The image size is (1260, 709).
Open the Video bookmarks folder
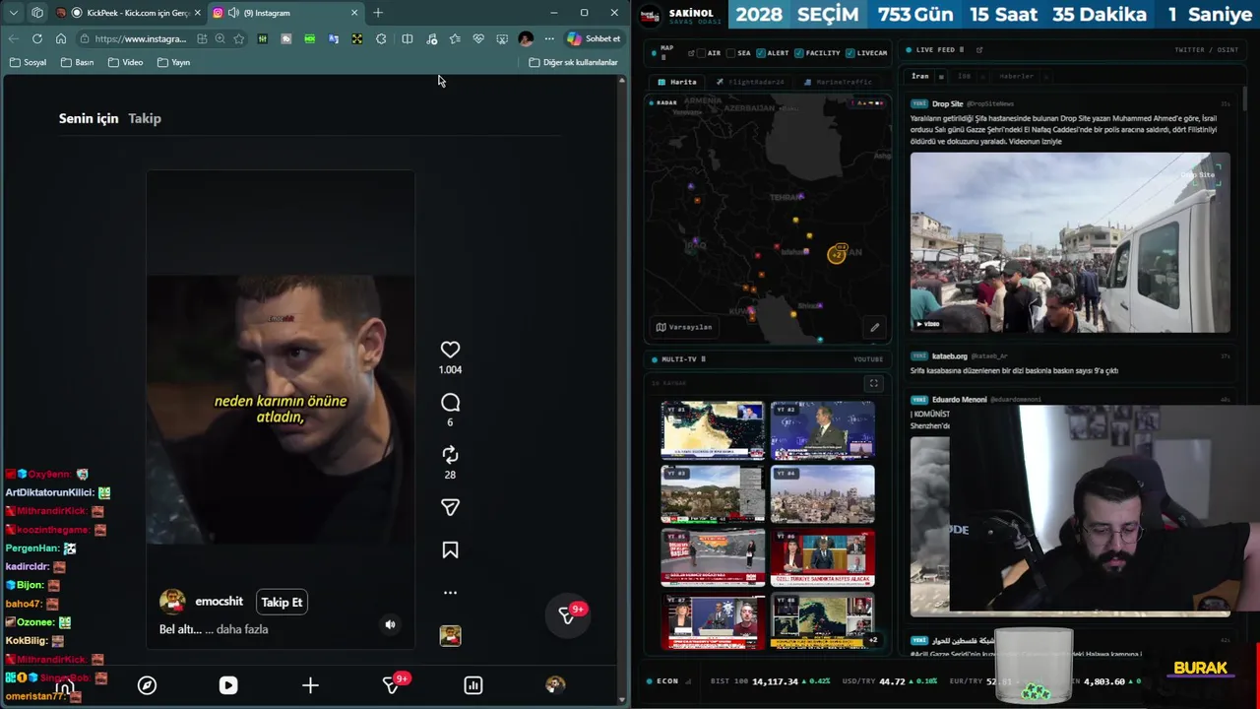pyautogui.click(x=126, y=62)
